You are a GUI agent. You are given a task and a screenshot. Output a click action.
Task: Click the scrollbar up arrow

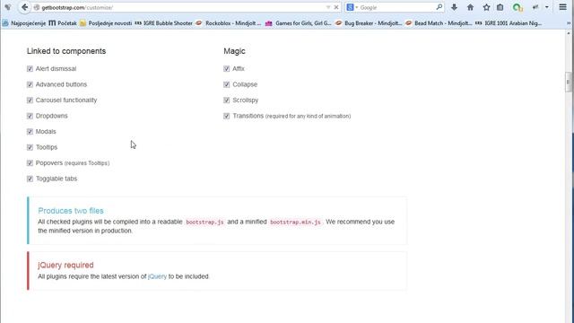click(x=568, y=33)
